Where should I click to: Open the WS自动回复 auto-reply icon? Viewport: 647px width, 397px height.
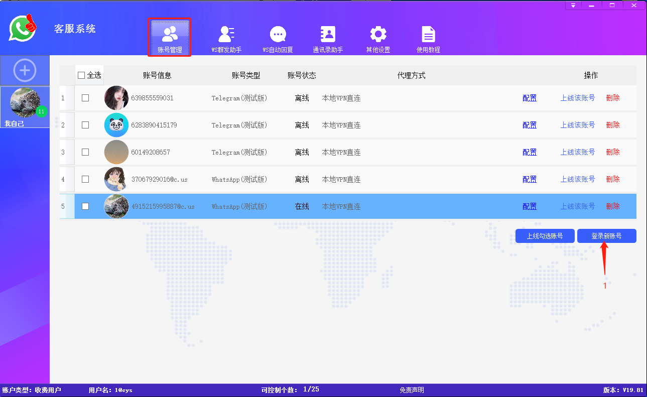point(278,34)
